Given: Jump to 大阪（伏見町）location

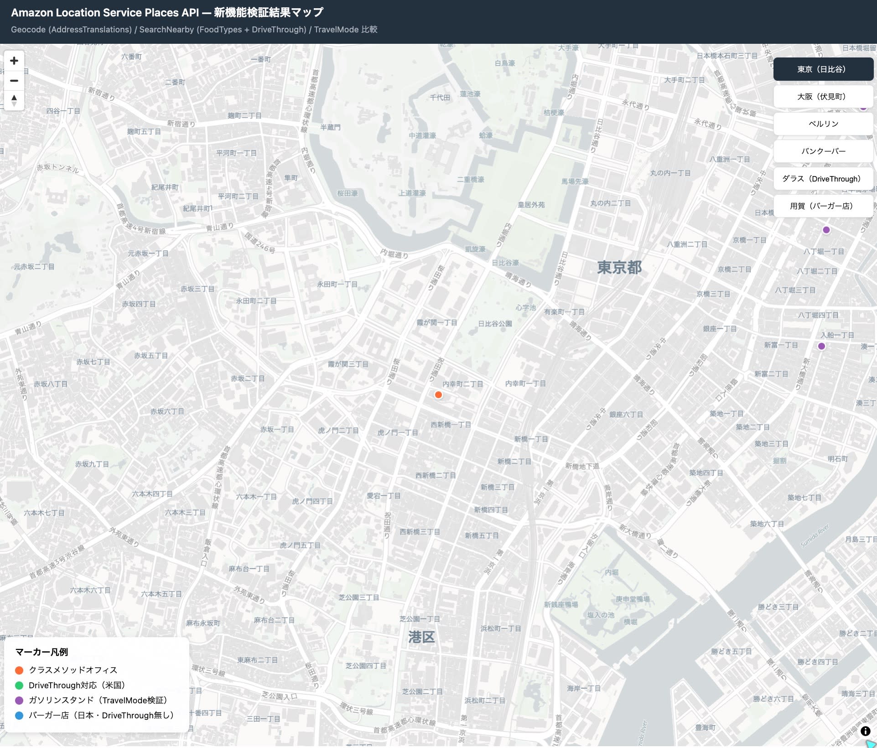Looking at the screenshot, I should pyautogui.click(x=823, y=97).
